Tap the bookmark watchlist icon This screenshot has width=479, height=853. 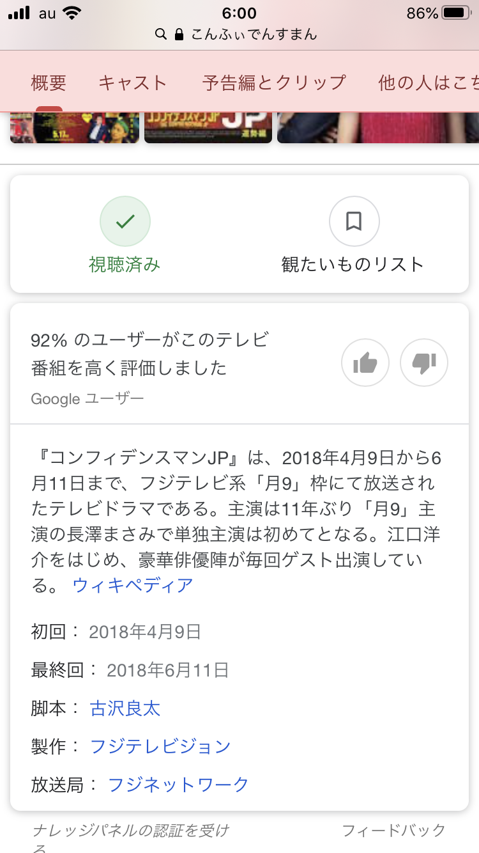[x=354, y=221]
